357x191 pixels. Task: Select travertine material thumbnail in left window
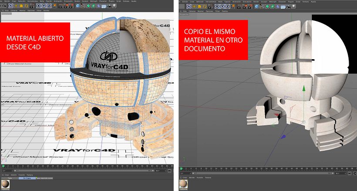pos(5,184)
